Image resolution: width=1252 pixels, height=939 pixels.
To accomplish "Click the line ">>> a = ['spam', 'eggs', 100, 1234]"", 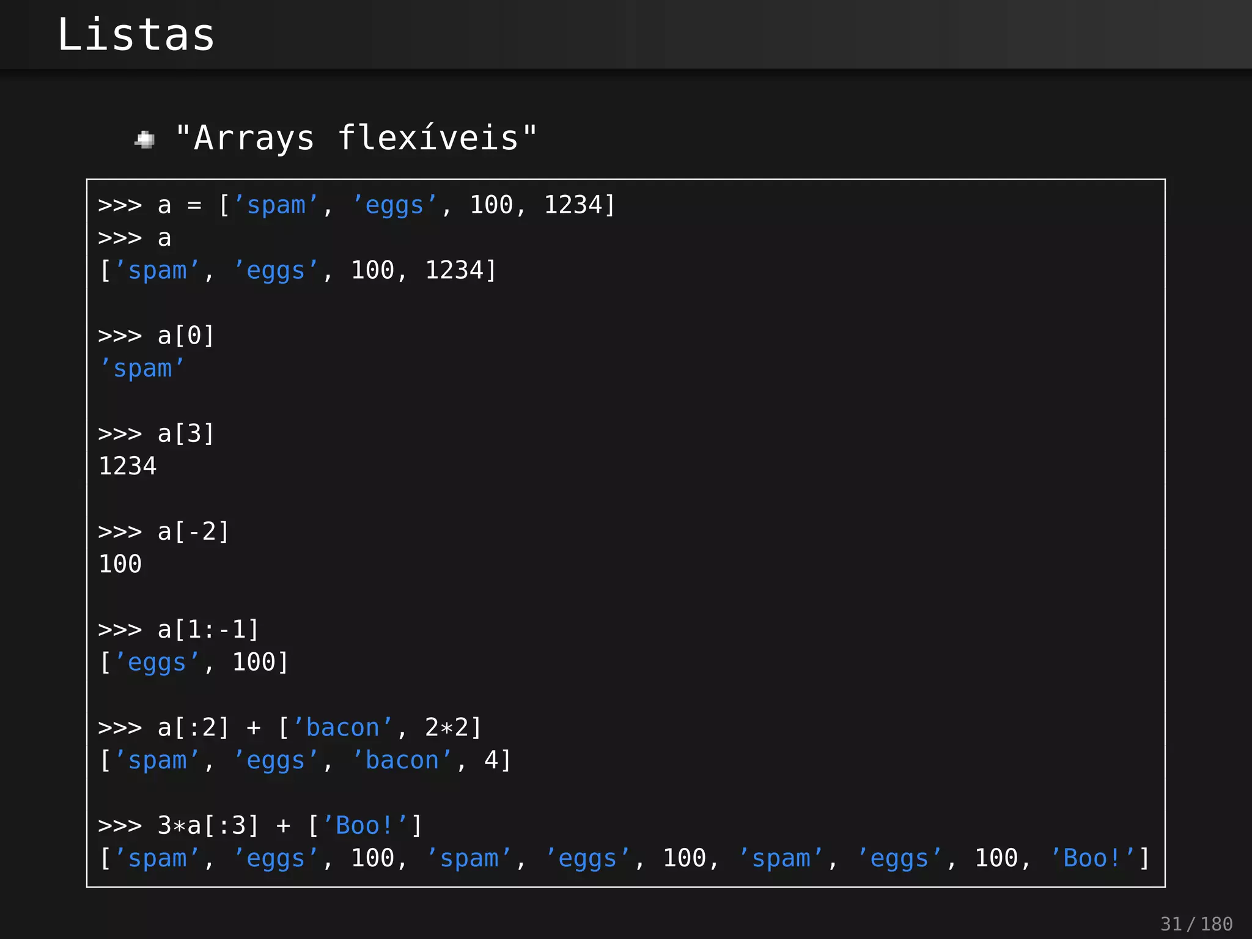I will [x=357, y=205].
